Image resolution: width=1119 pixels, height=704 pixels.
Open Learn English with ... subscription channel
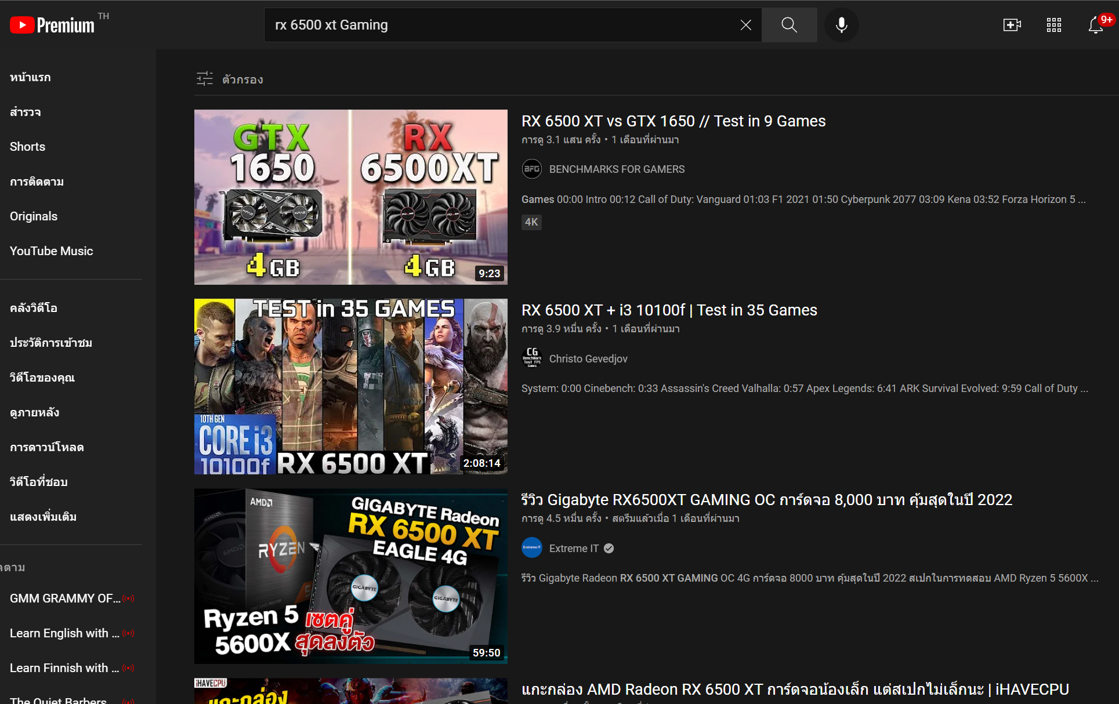tap(64, 633)
